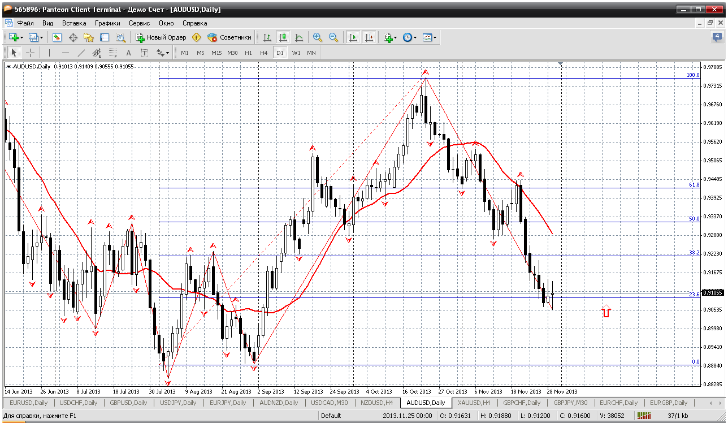728x423 pixels.
Task: Switch timeframe to M30
Action: click(x=232, y=53)
